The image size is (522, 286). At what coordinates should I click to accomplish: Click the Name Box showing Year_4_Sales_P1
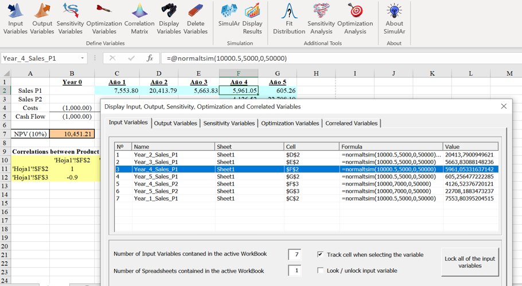[x=40, y=58]
